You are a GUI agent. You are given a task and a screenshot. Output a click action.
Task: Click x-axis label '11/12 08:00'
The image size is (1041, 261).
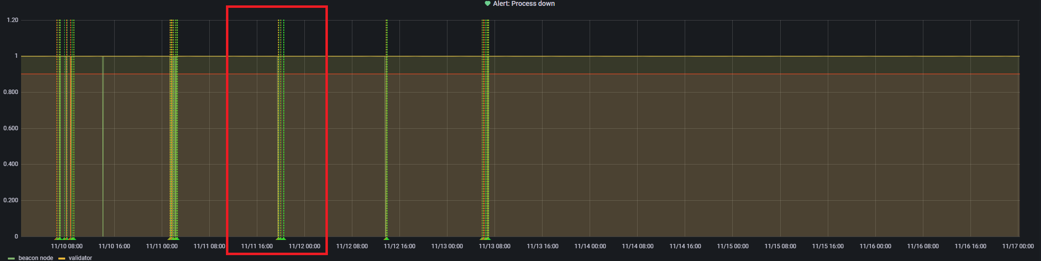click(352, 246)
